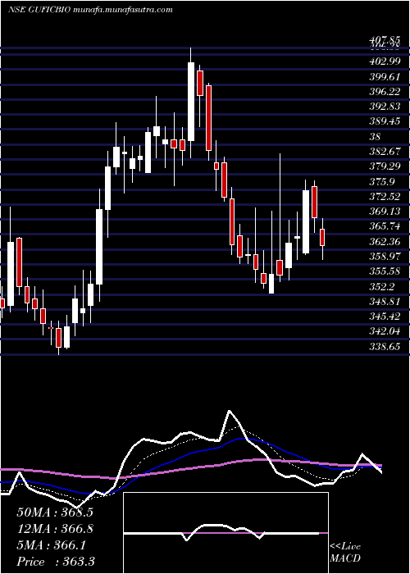Select the 355.58 price axis label

point(385,271)
